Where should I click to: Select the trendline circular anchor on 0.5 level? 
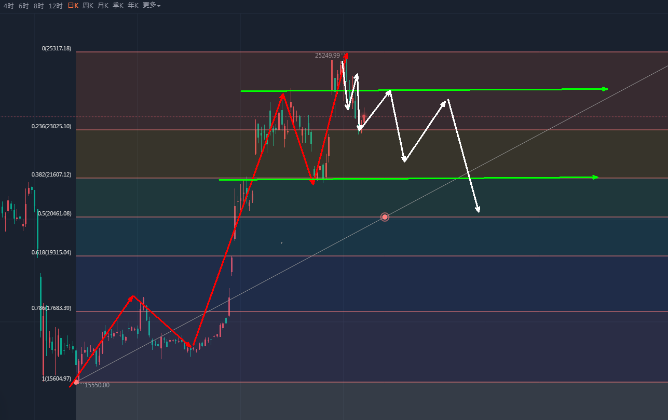(385, 217)
